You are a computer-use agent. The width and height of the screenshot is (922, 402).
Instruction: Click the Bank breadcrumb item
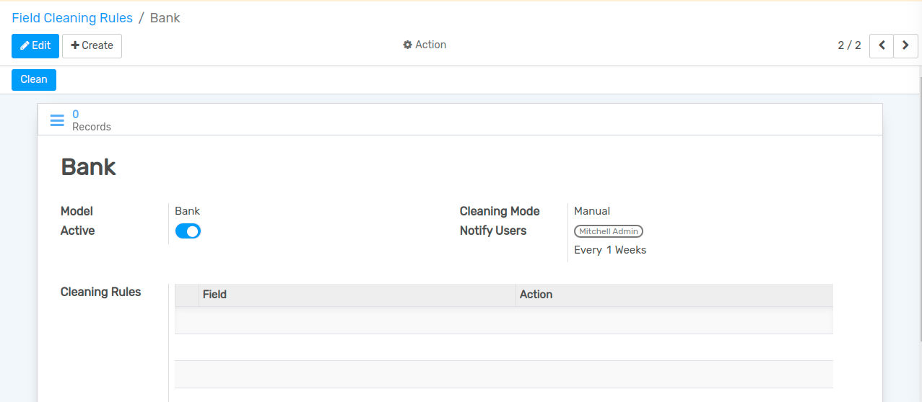pyautogui.click(x=165, y=18)
